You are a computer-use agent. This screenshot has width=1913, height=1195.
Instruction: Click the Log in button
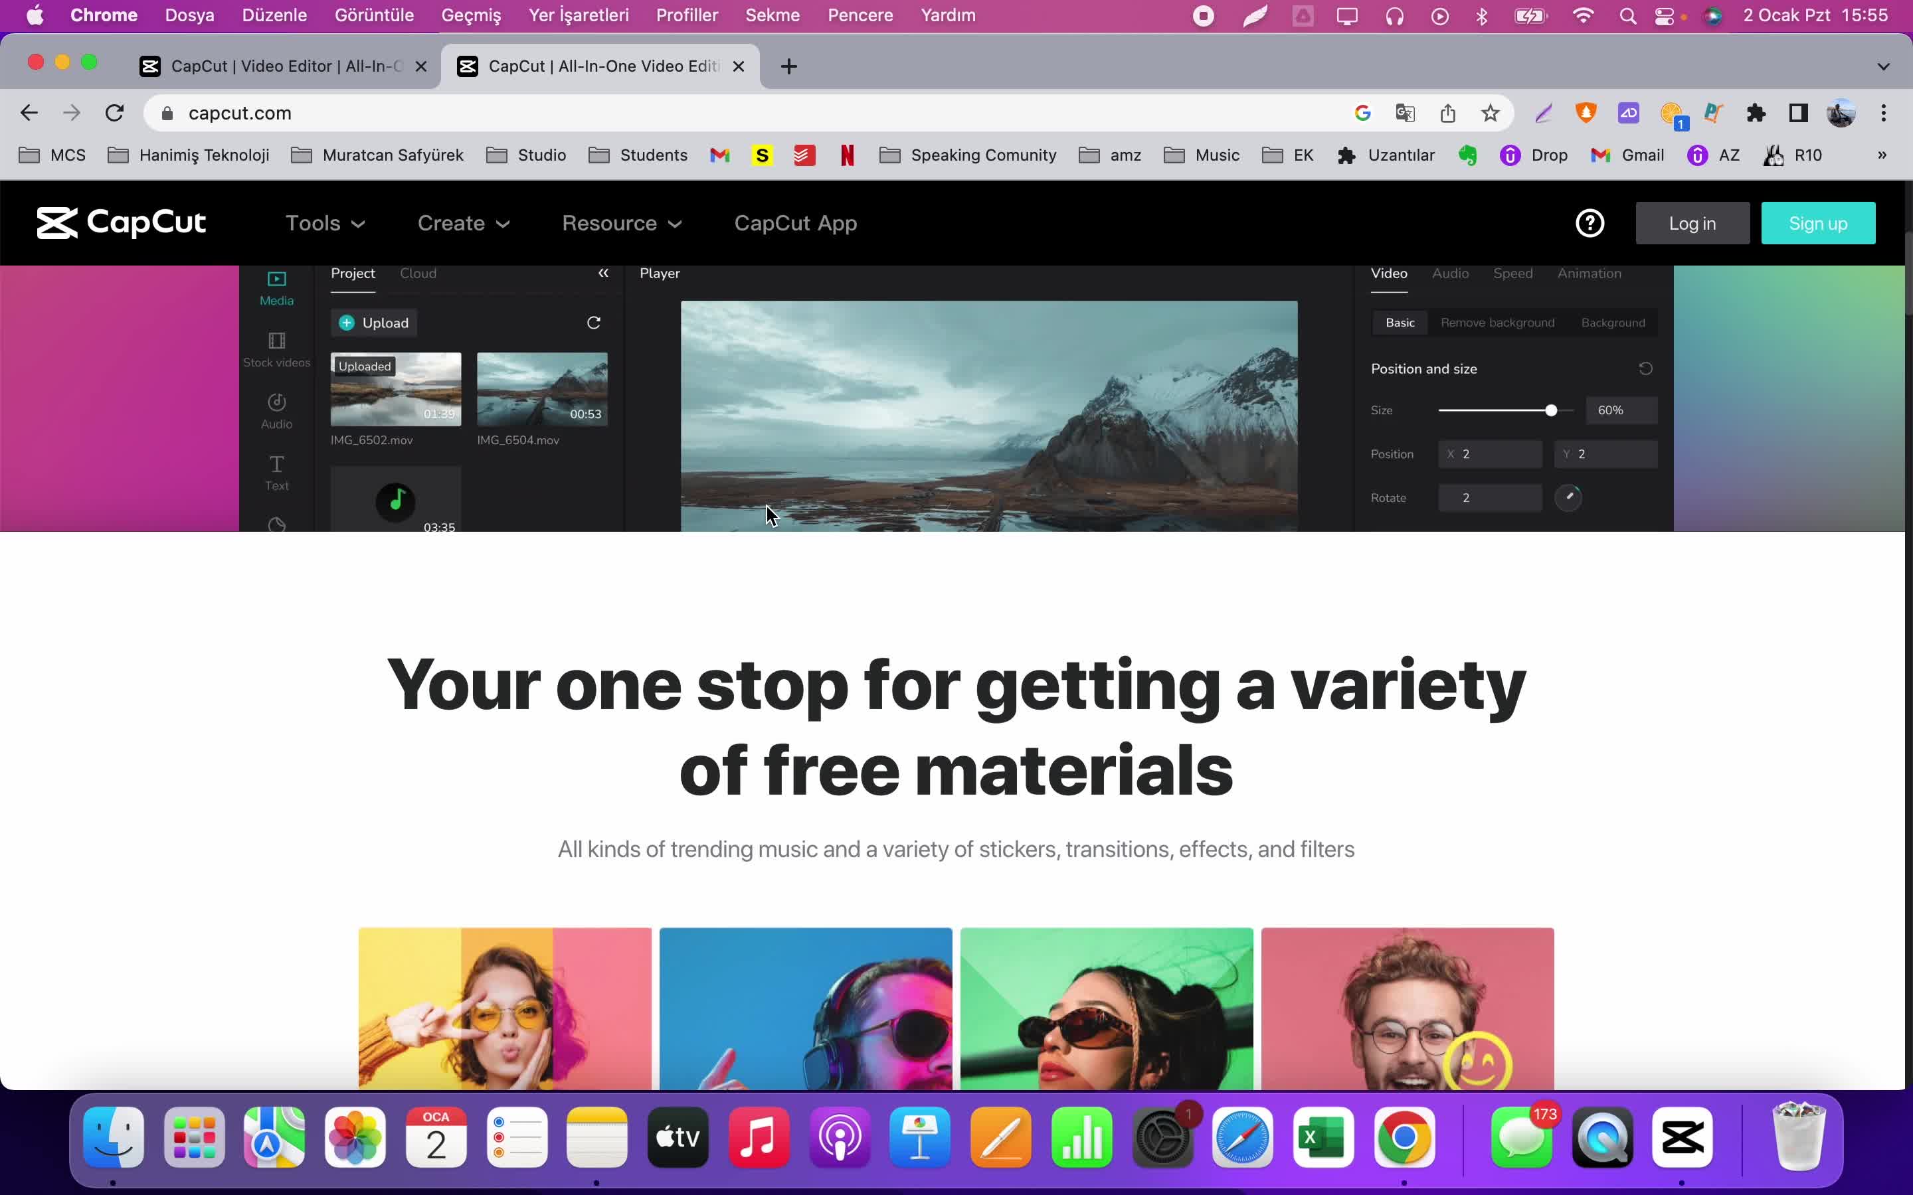point(1692,223)
